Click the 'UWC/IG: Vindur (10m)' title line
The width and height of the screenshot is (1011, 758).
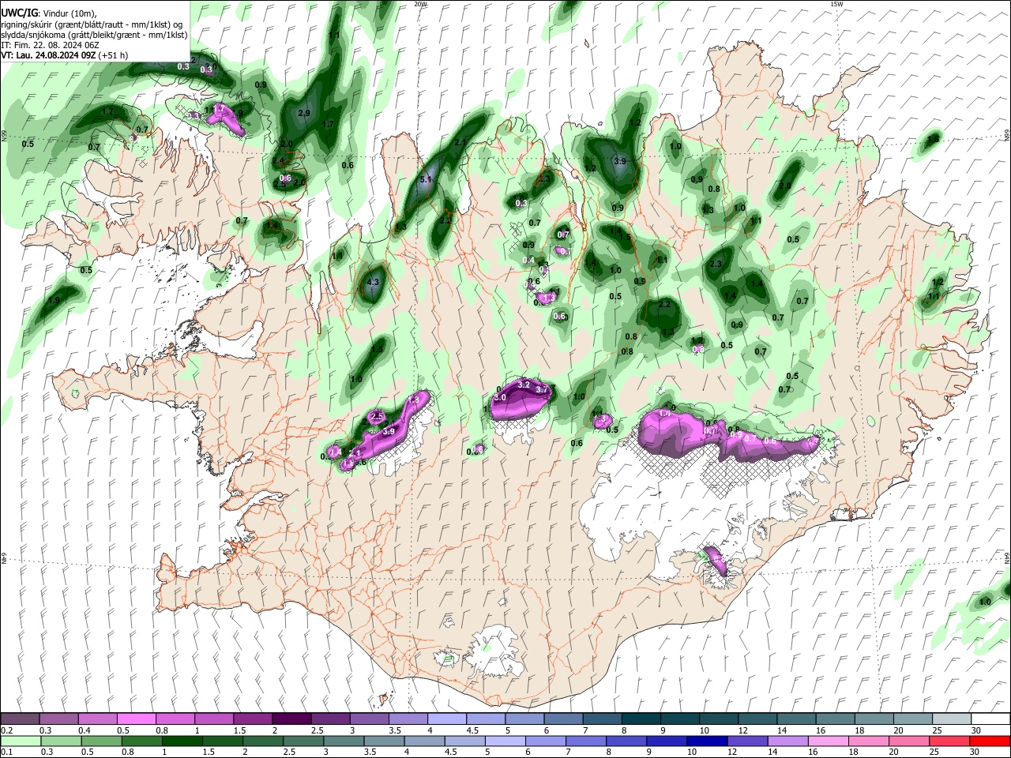(51, 13)
